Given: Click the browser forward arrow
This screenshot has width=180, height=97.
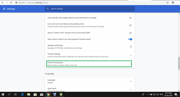Looking at the screenshot, I should (7, 3).
